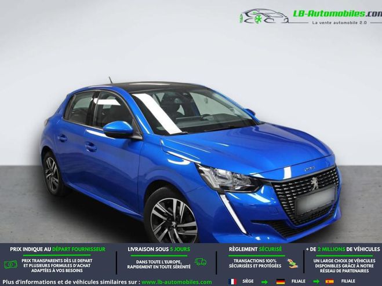Viewport: 382px width, 286px height.
Task: Click 'Dans toute l'Europe' description text
Action: [159, 265]
